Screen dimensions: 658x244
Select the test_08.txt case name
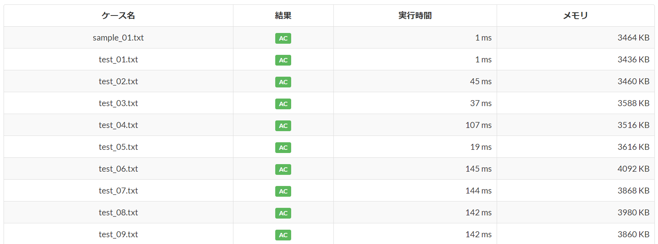coord(118,213)
